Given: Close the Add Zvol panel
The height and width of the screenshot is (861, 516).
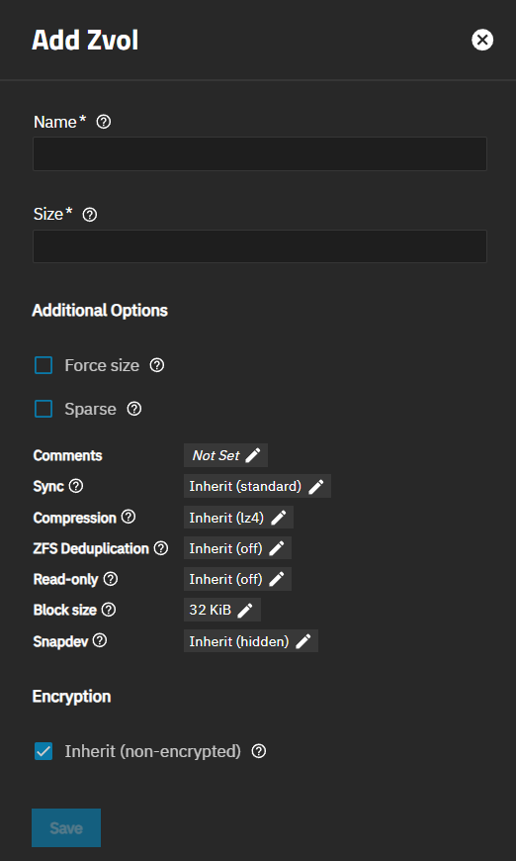Looking at the screenshot, I should pyautogui.click(x=482, y=41).
